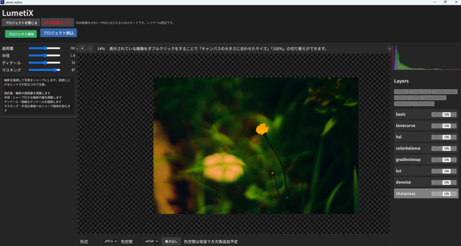This screenshot has width=461, height=246.
Task: Remove the gradientmap layer with ×
Action: tap(454, 160)
